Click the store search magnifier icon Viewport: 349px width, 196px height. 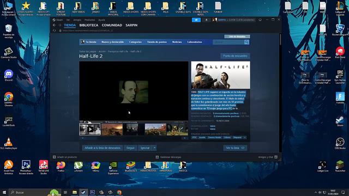[x=246, y=42]
